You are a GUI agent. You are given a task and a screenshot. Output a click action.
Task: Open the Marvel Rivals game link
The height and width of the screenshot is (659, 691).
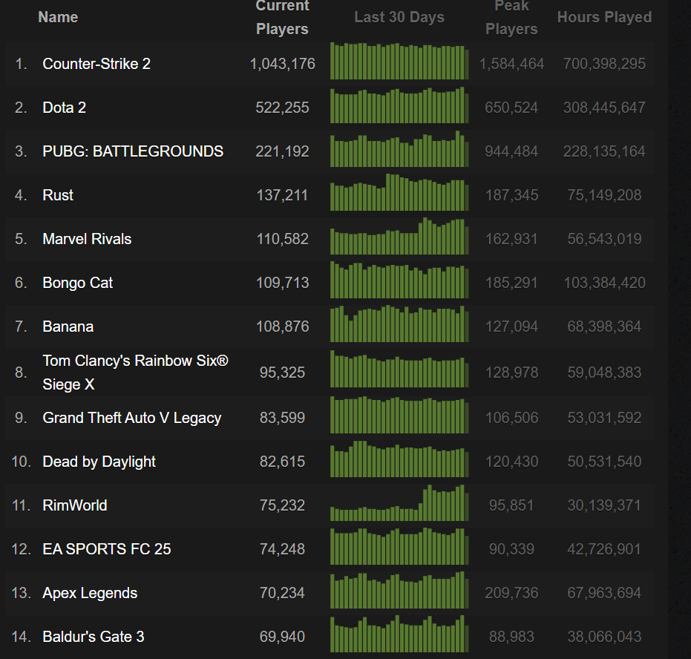pyautogui.click(x=87, y=239)
